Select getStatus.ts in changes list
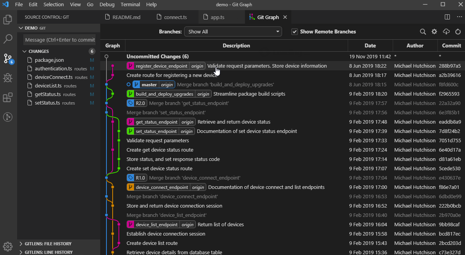This screenshot has width=465, height=255. 59,94
